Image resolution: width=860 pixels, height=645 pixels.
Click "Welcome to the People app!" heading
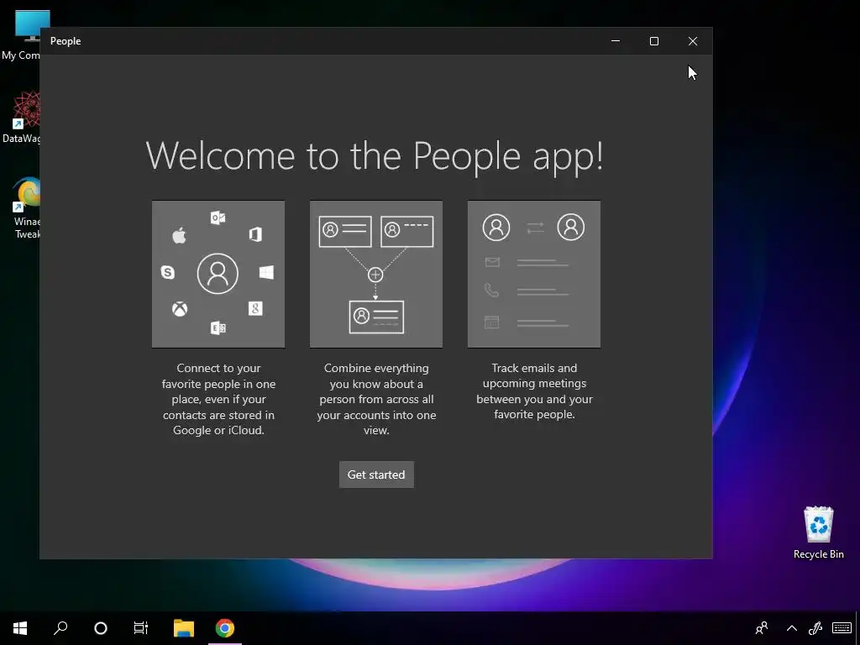[x=375, y=155]
